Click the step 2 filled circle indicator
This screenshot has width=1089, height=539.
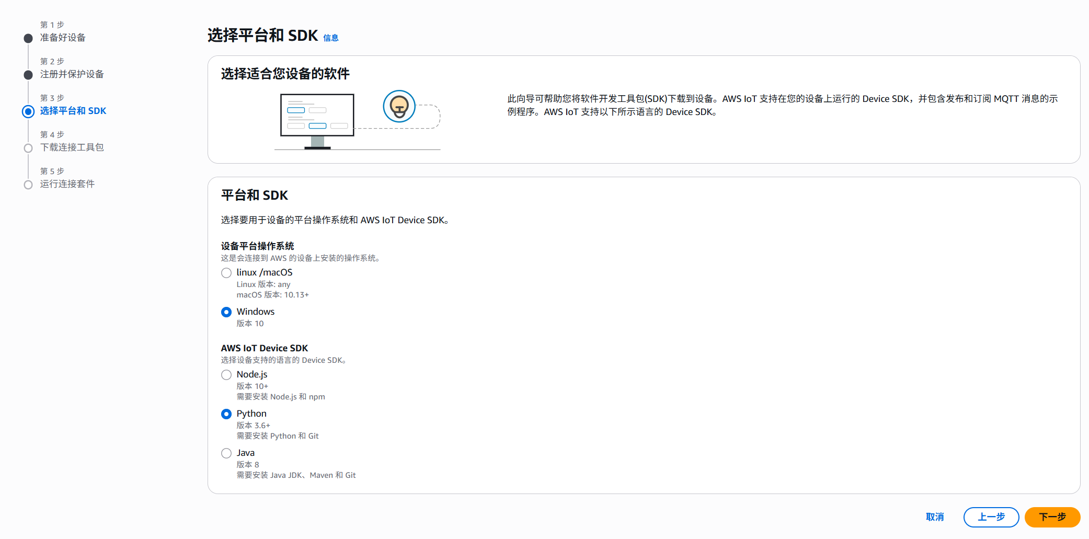click(28, 75)
